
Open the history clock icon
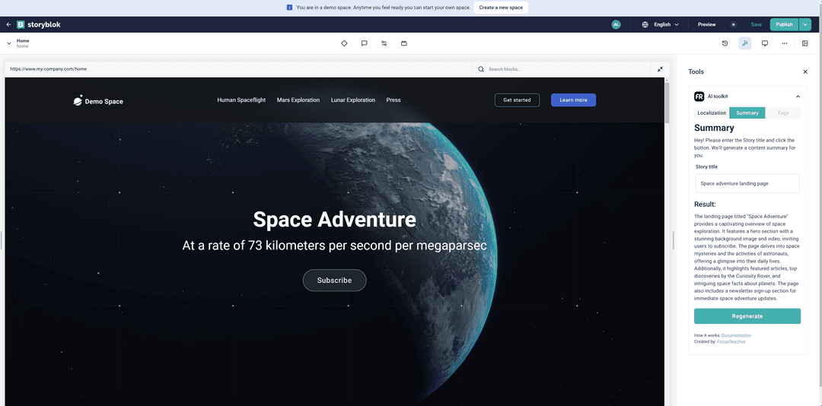[725, 43]
